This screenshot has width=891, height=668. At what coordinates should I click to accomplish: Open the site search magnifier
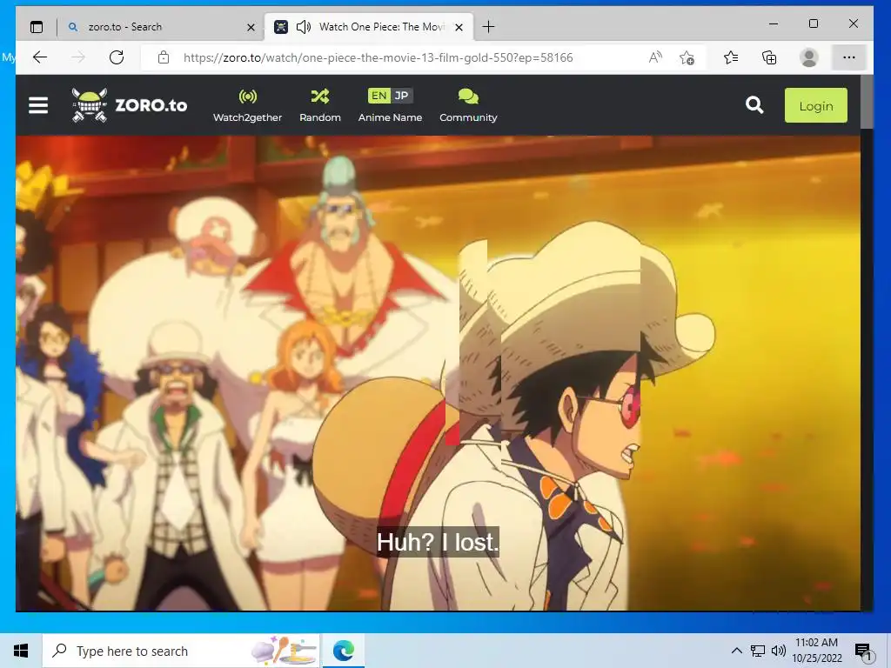coord(754,105)
